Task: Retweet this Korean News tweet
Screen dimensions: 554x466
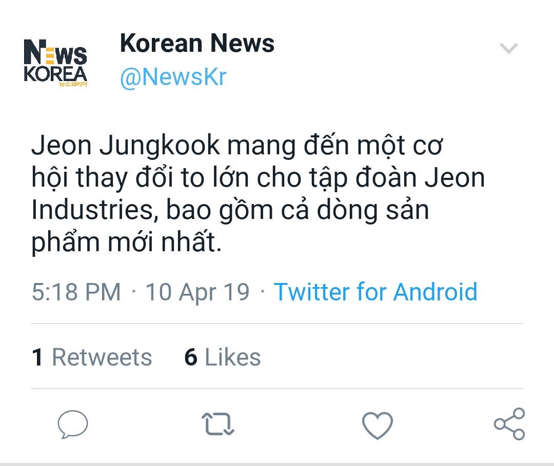Action: [217, 424]
